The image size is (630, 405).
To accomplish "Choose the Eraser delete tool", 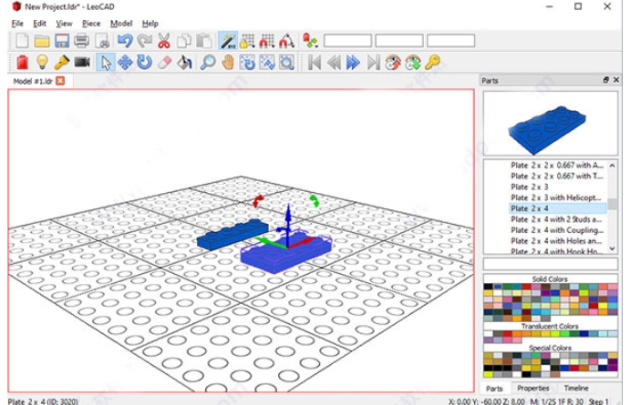I will tap(165, 62).
